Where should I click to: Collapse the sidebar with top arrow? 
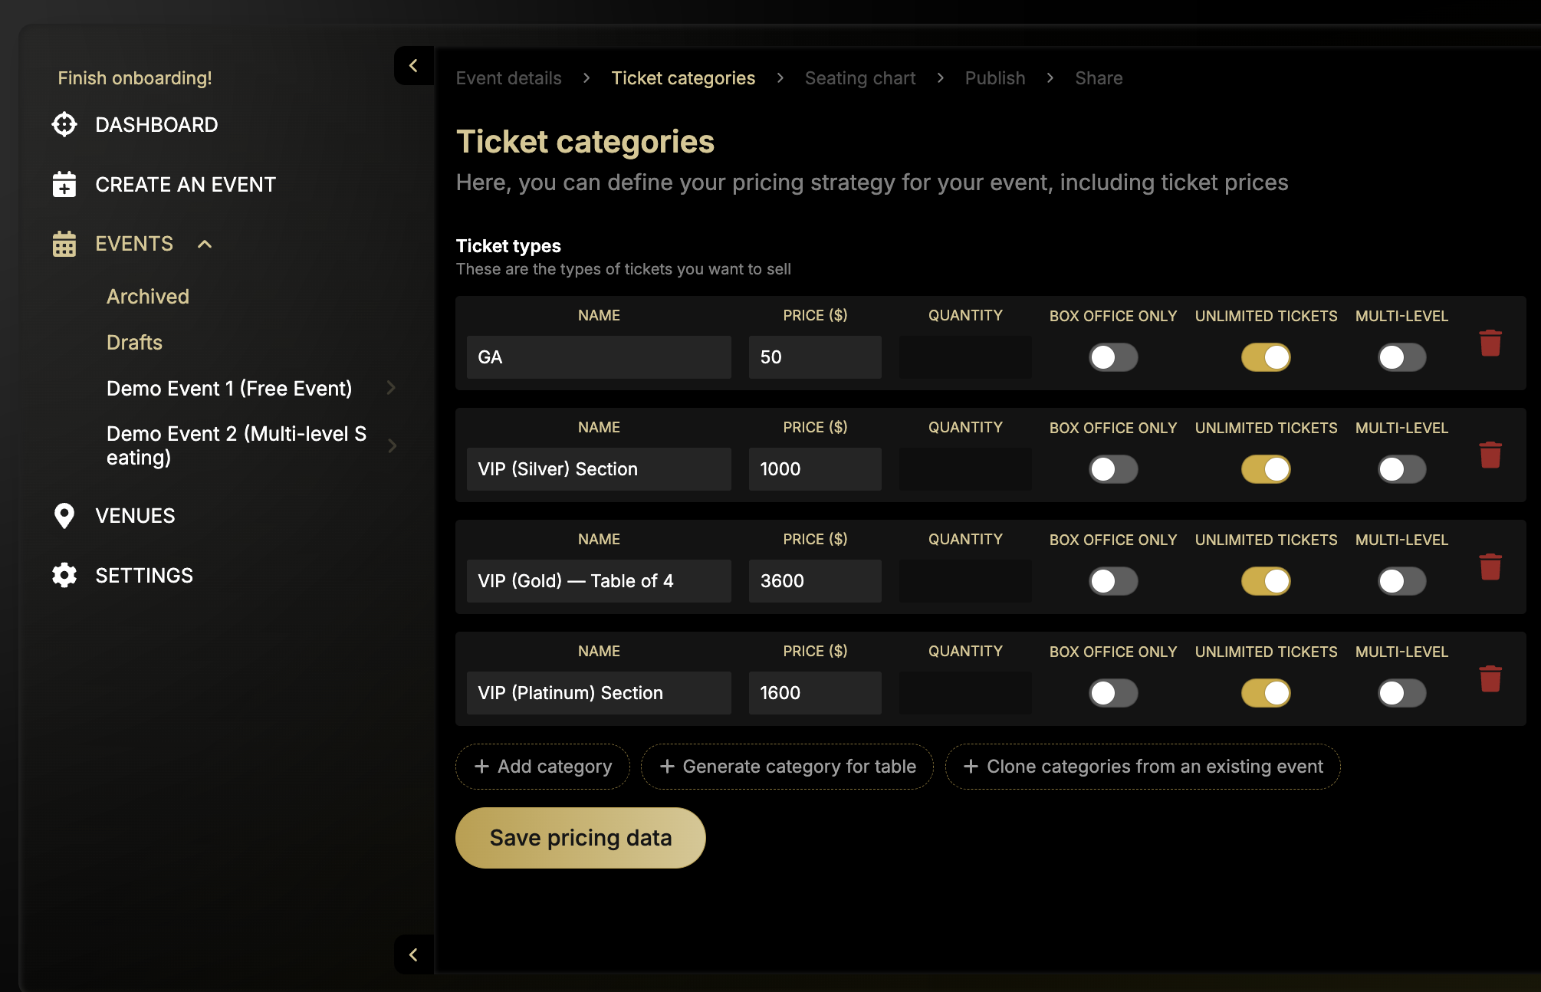tap(413, 66)
